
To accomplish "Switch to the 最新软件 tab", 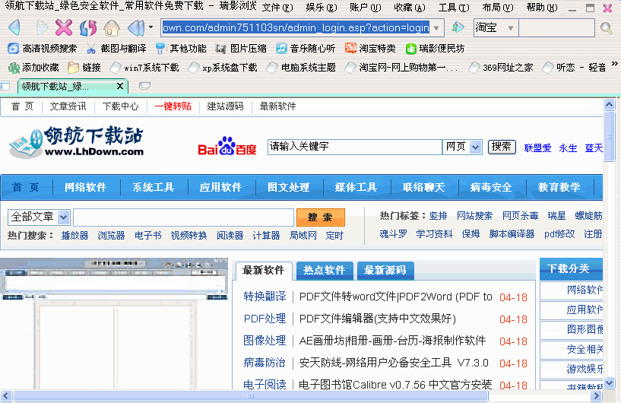I will click(x=263, y=271).
